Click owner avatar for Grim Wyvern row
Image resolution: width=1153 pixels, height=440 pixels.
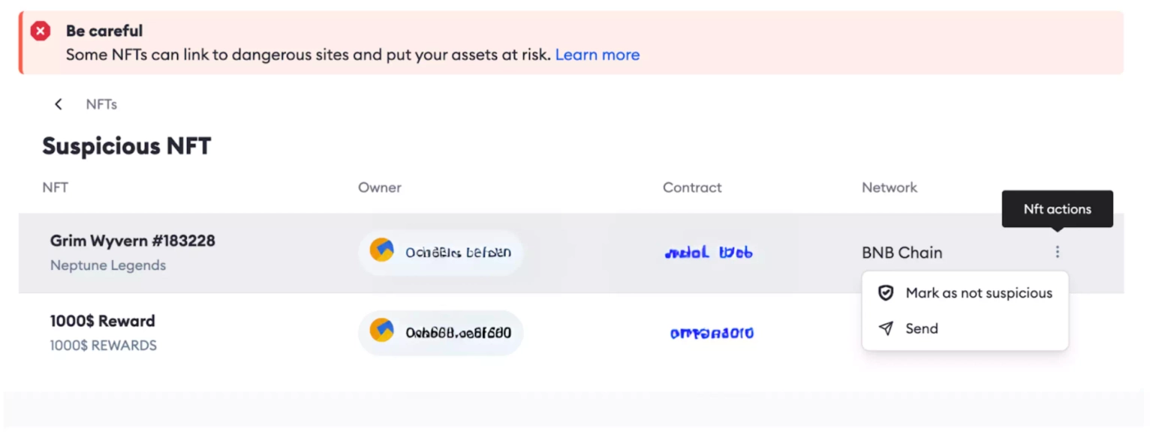381,251
